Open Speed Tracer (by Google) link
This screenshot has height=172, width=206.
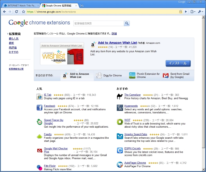(54, 122)
